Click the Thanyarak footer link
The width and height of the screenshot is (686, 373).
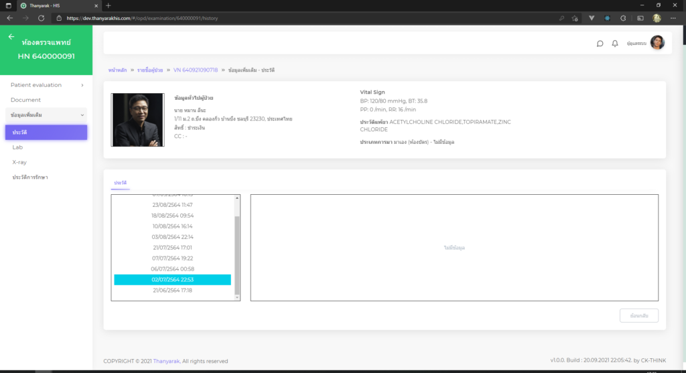166,361
